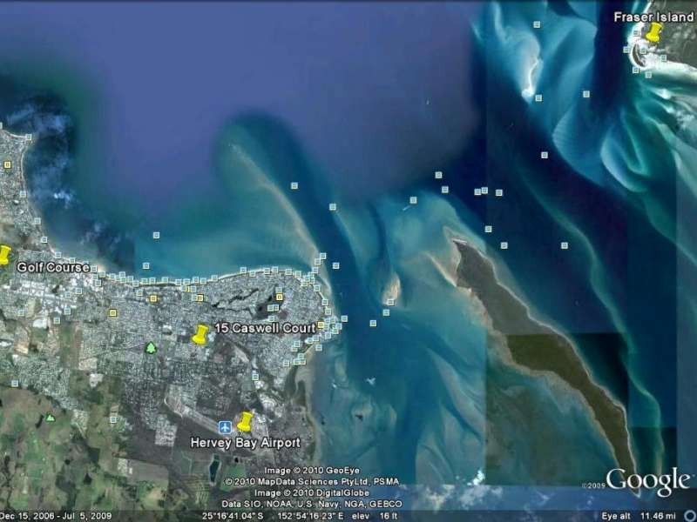Click the airplane airport symbol icon
Screen dimensions: 697x522
click(x=224, y=428)
